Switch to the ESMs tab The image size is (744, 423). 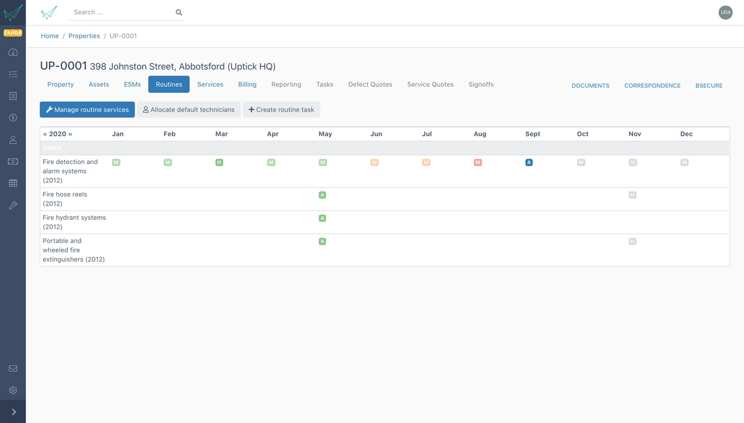point(132,84)
